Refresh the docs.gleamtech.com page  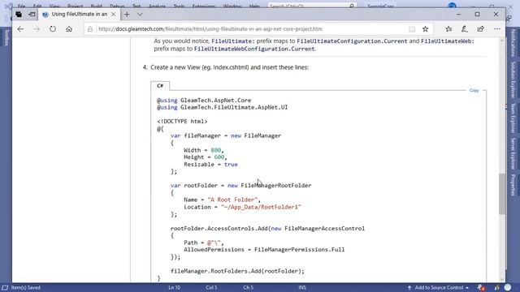tap(53, 29)
